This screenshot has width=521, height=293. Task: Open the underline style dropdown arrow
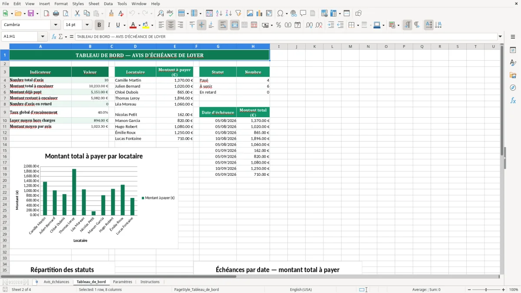point(124,25)
